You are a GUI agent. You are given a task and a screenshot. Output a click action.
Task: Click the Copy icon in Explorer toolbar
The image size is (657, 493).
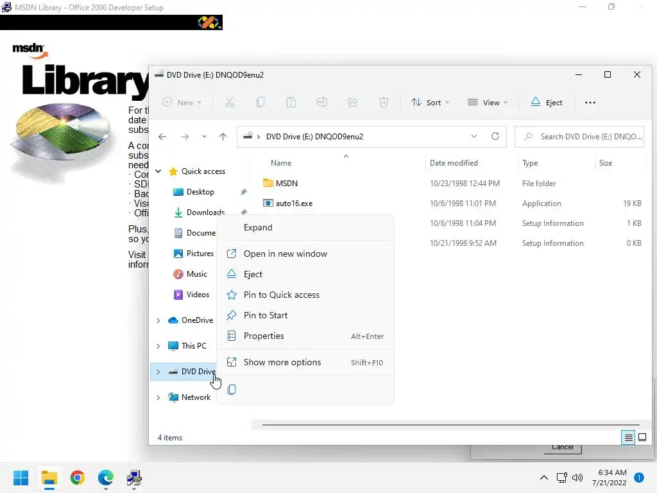pyautogui.click(x=260, y=102)
